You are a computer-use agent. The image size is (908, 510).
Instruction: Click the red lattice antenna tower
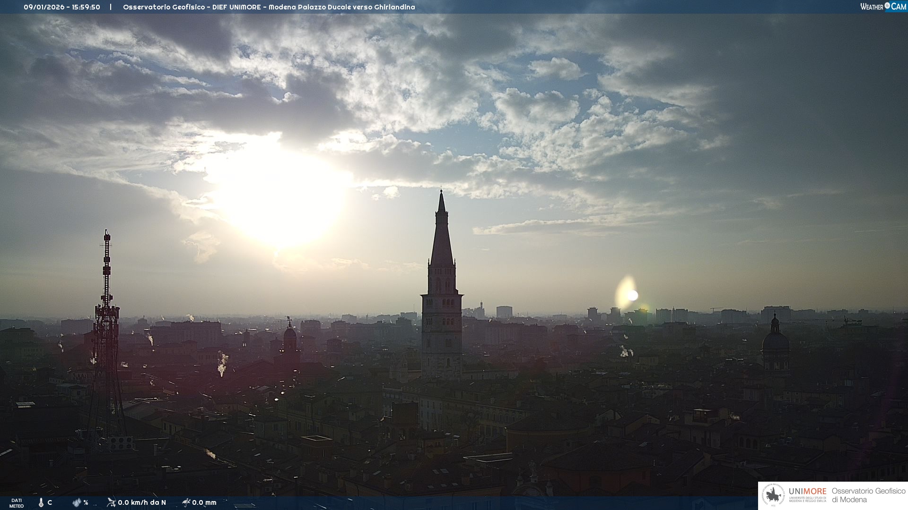pos(107,321)
